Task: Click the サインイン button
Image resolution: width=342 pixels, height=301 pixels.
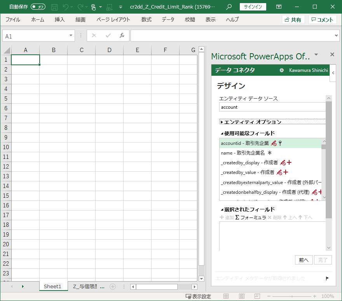Action: tap(253, 7)
